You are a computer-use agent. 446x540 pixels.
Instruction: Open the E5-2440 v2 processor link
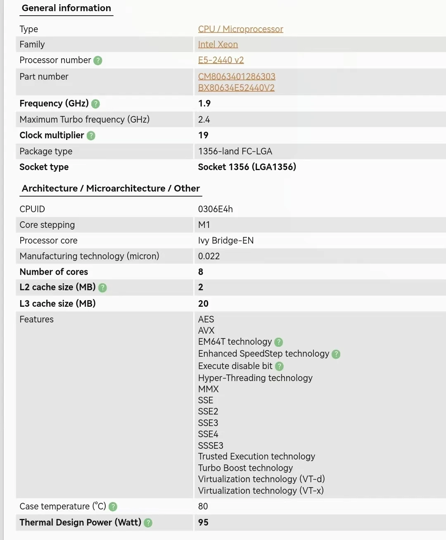[221, 60]
